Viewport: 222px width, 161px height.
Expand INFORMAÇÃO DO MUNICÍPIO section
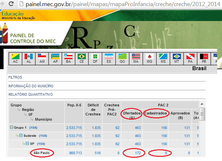coord(31,86)
